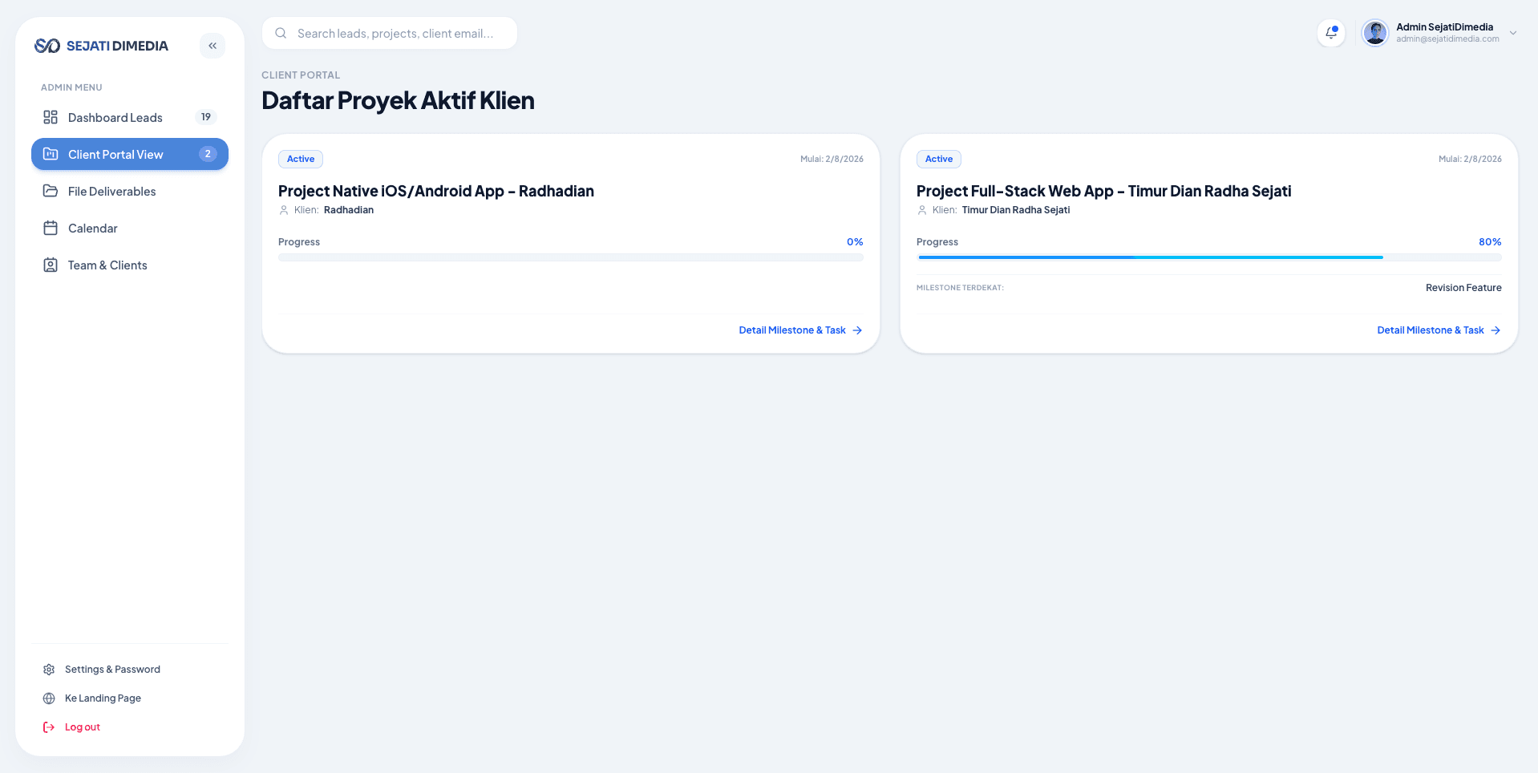Click arrow icon on Radhadian Detail Milestone link
This screenshot has height=773, width=1538.
[x=857, y=330]
